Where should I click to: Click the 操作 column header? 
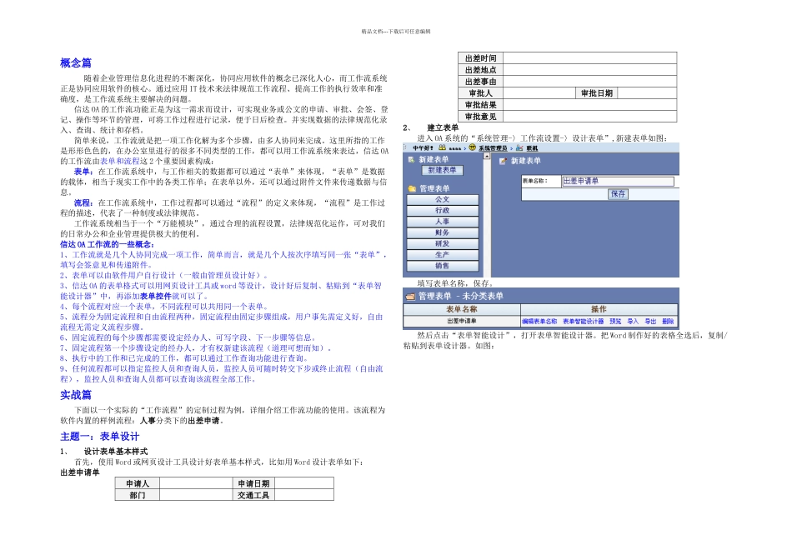pyautogui.click(x=599, y=309)
